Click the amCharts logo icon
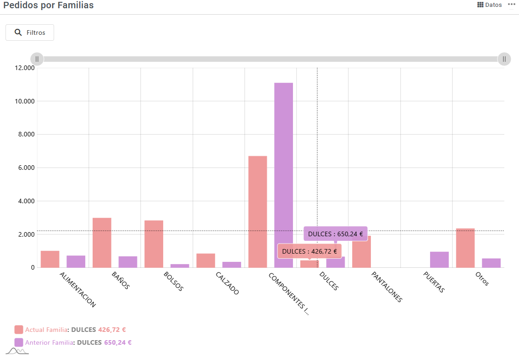The image size is (519, 358). (17, 351)
